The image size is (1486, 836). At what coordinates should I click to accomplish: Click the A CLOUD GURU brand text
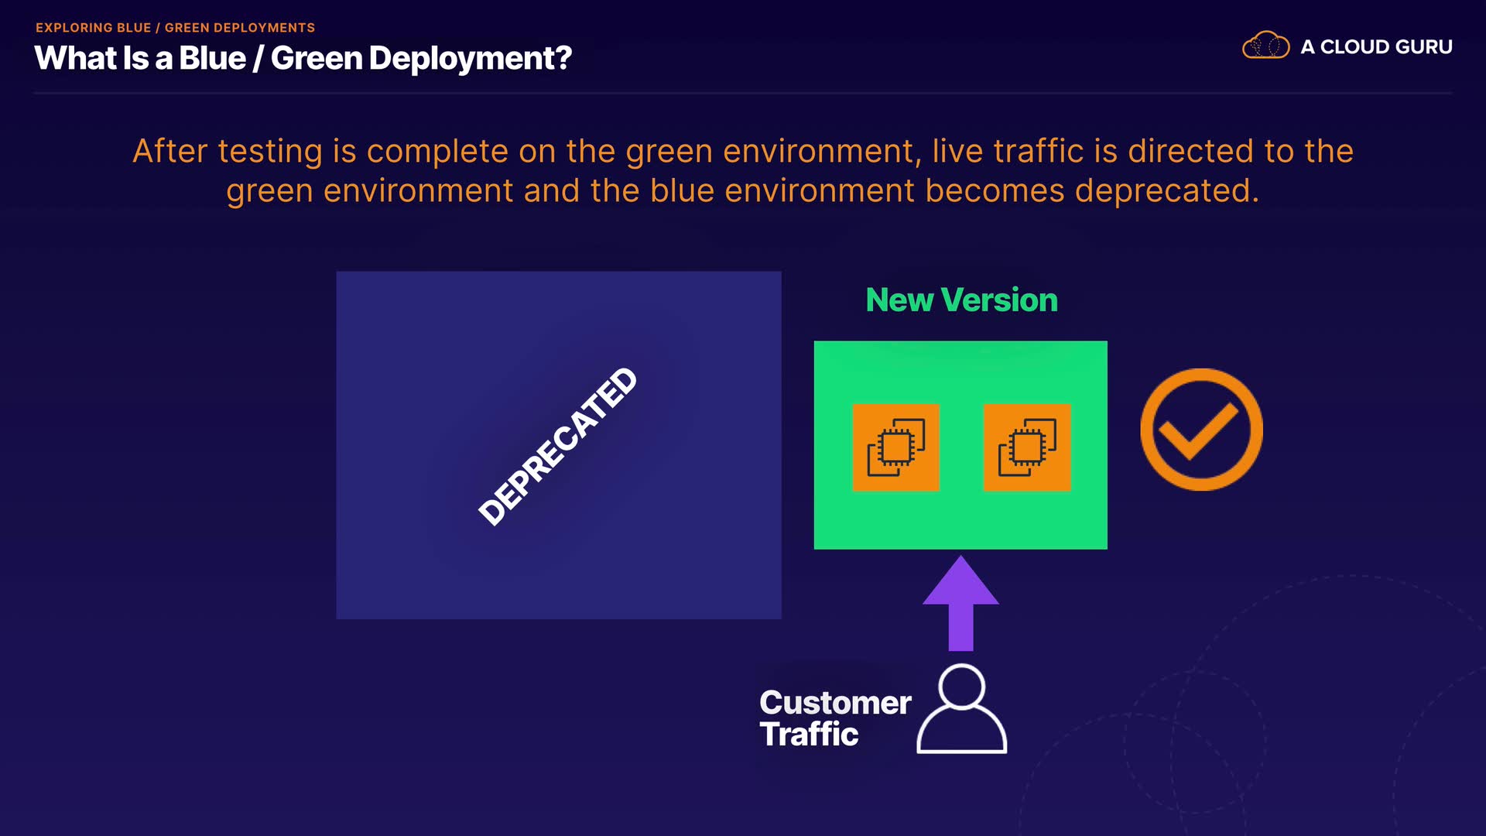[1376, 47]
